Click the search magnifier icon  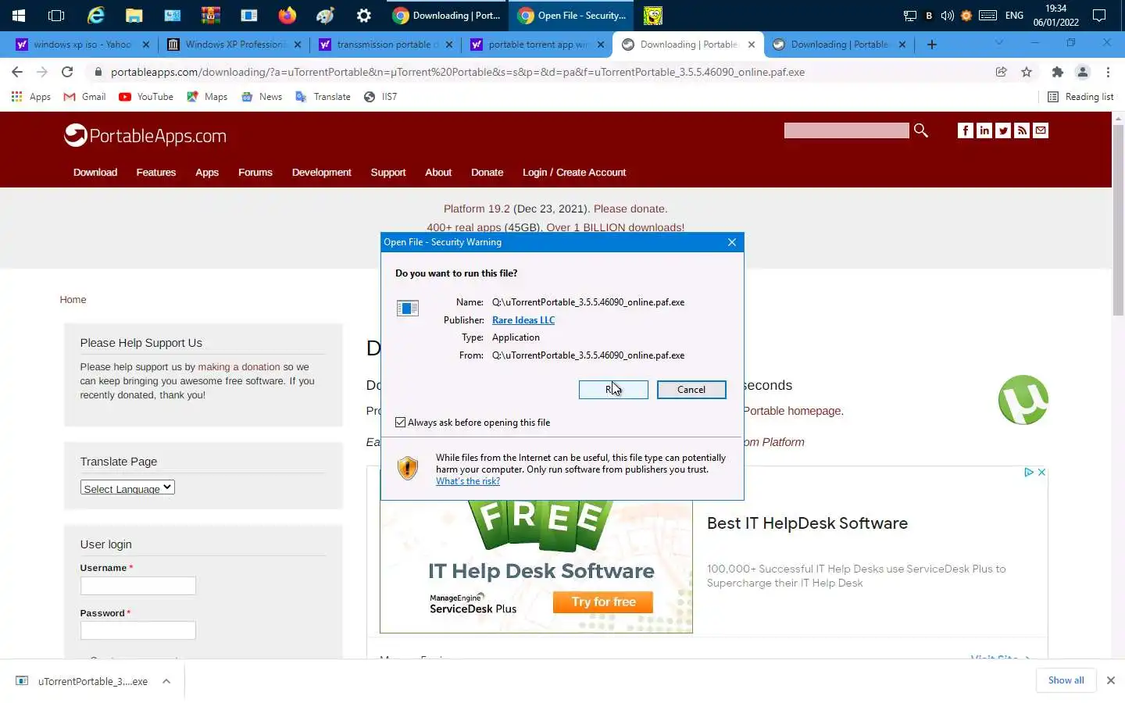[x=921, y=130]
